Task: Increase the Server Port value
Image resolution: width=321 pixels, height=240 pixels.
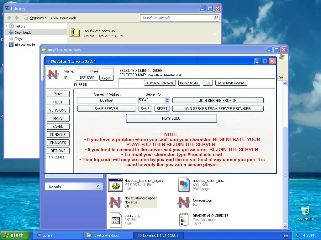Action: coord(167,99)
